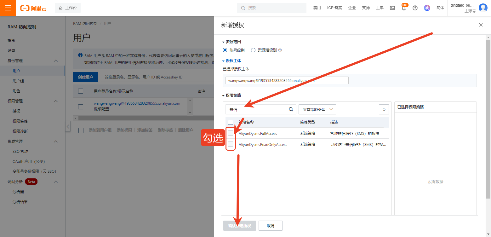
Task: Check the user table header checkbox
Action: (81, 91)
